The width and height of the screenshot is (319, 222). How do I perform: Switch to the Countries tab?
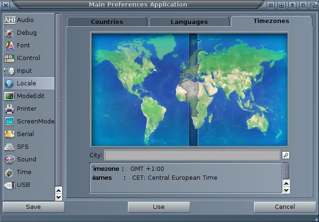(x=107, y=22)
